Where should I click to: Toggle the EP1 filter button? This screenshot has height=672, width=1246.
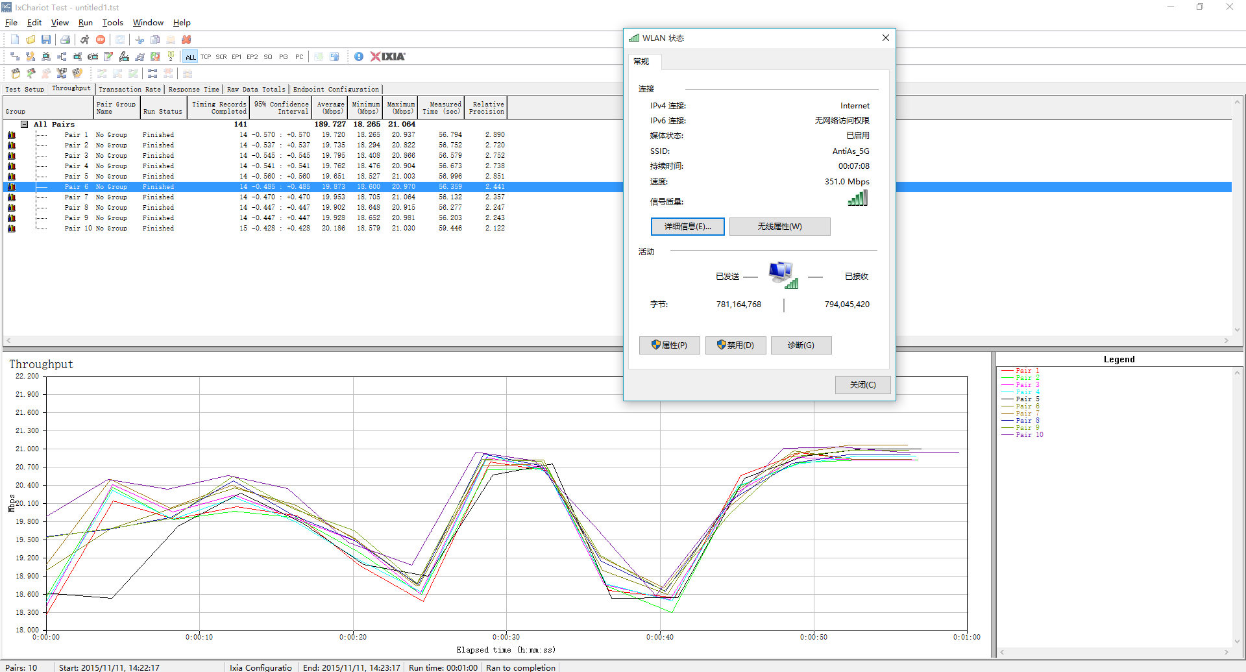237,57
